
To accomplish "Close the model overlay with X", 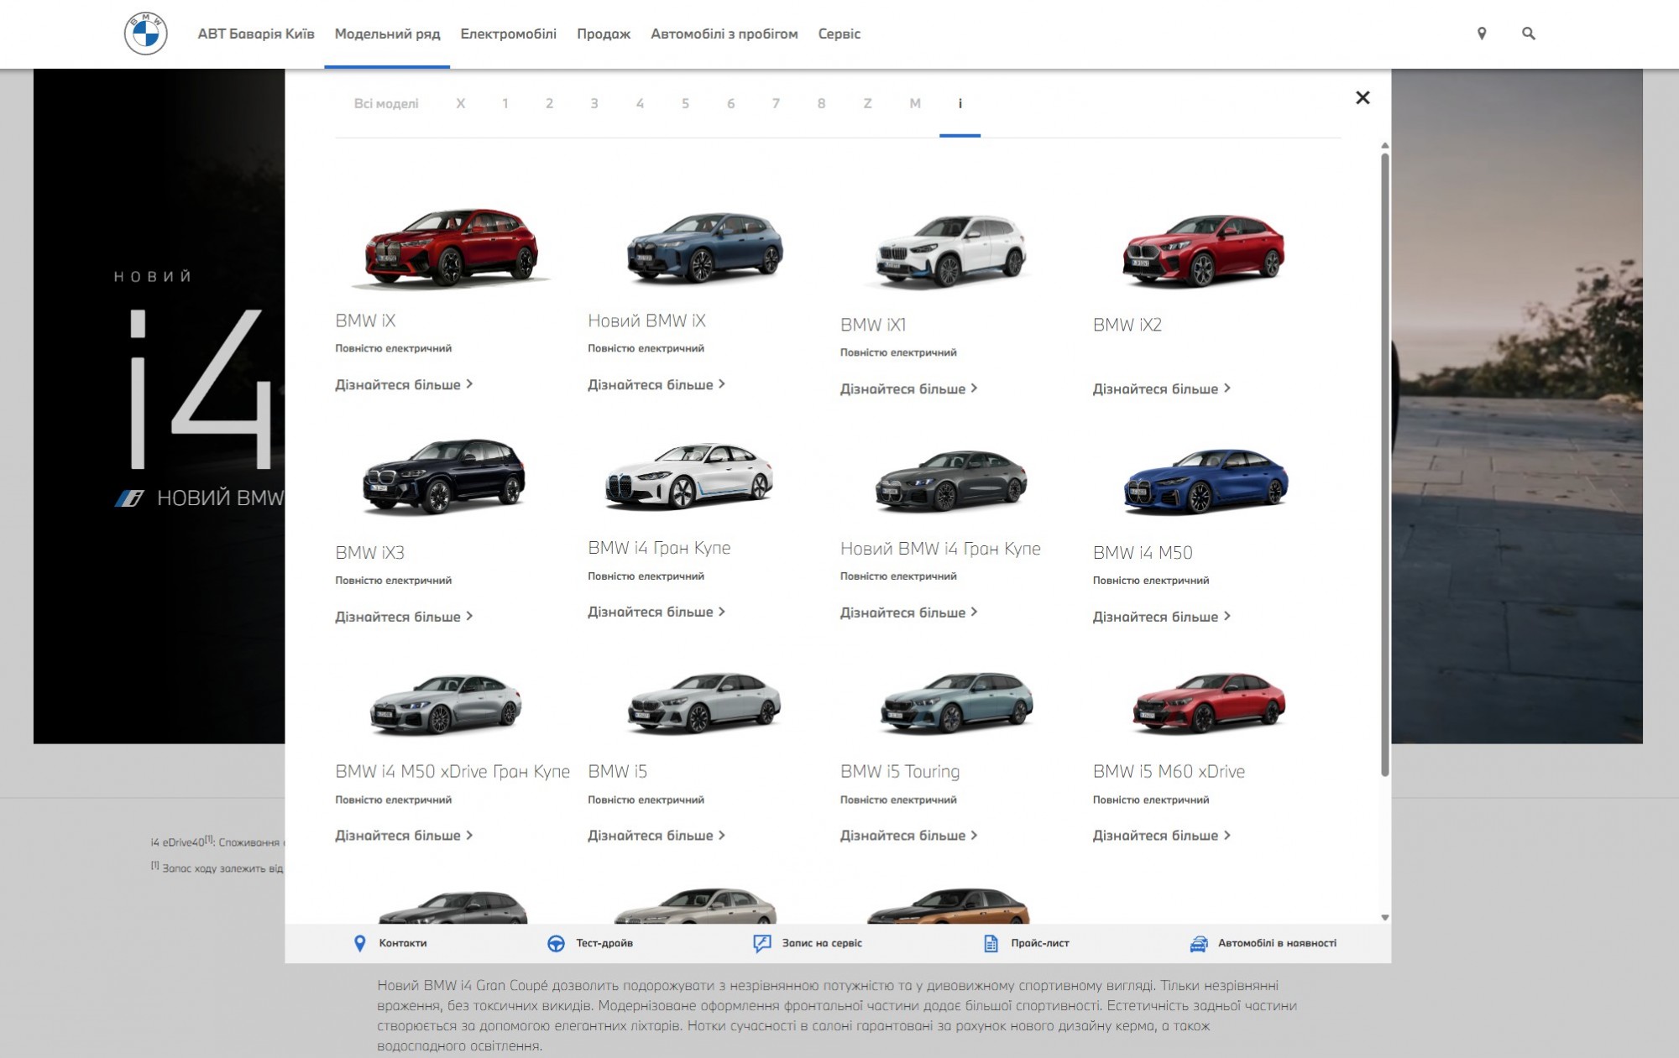I will point(1363,98).
